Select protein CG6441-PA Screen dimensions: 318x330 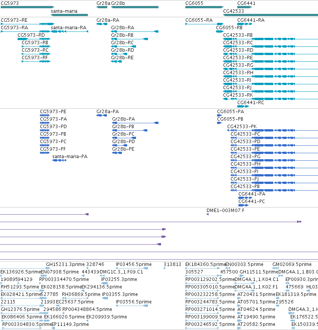pos(246,198)
